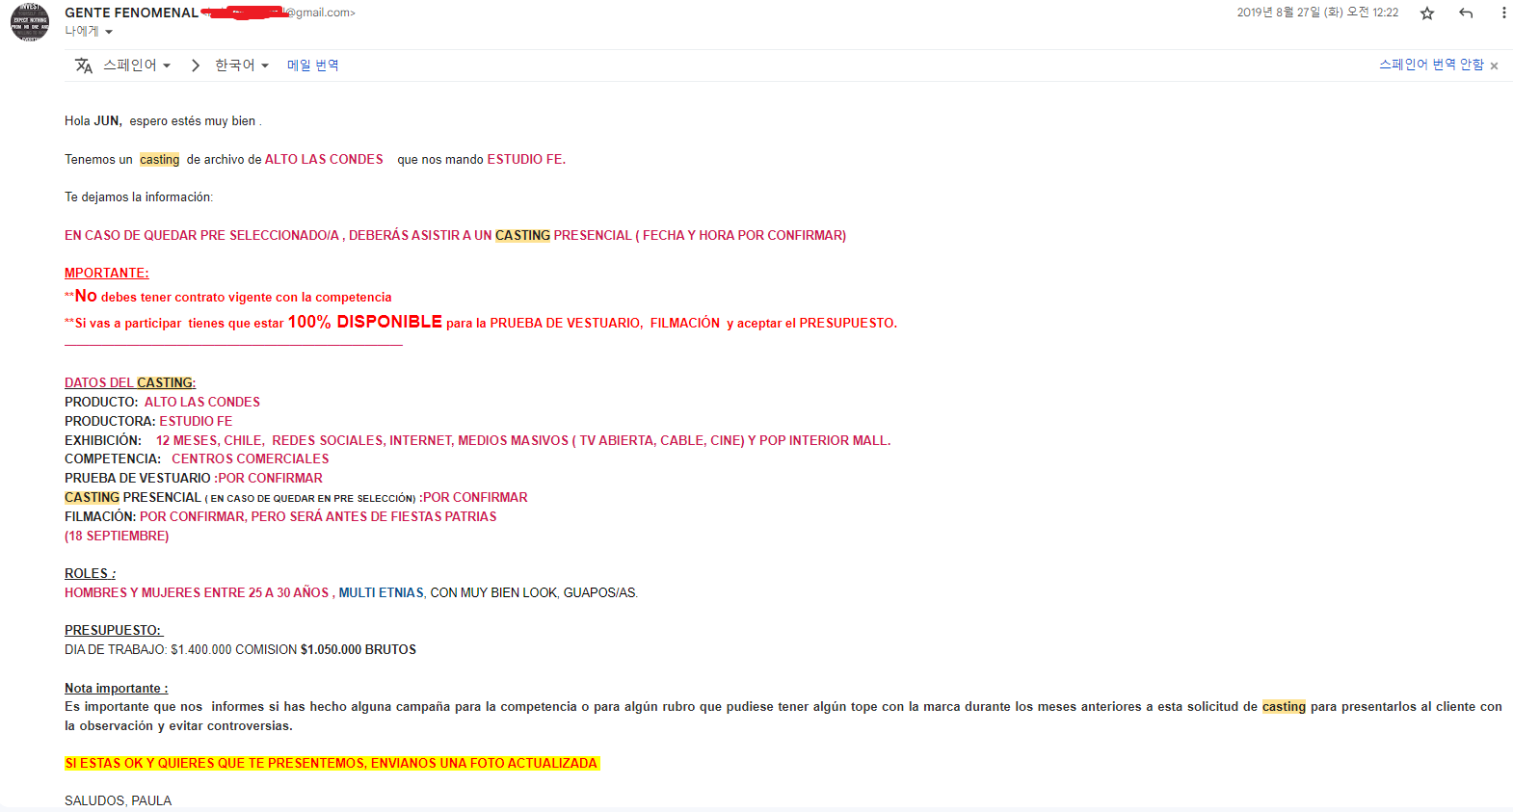Click the 100% DISPONIBLE bold text
Image resolution: width=1513 pixels, height=812 pixels.
pos(365,322)
